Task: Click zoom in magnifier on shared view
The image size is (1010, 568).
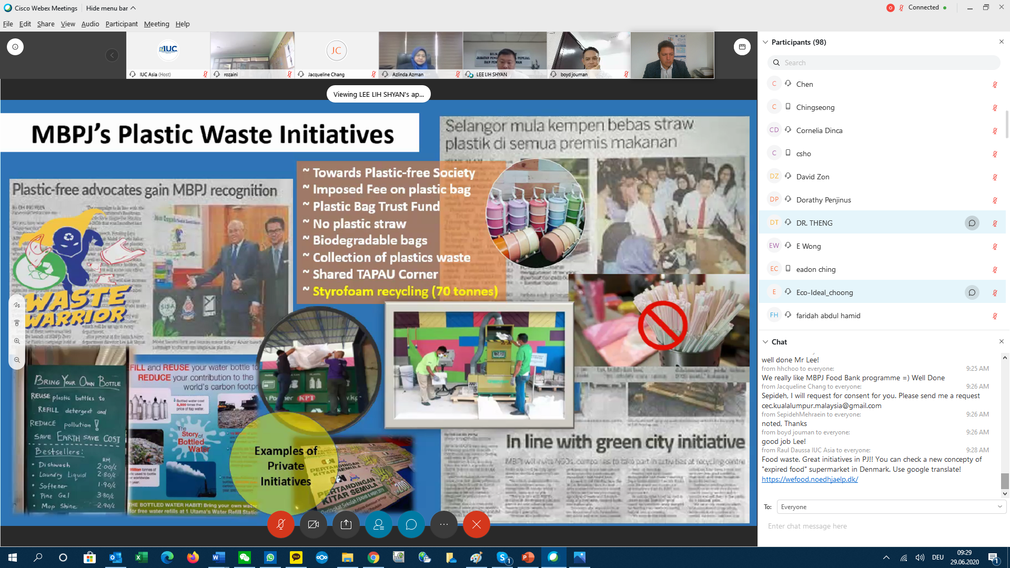Action: tap(17, 341)
